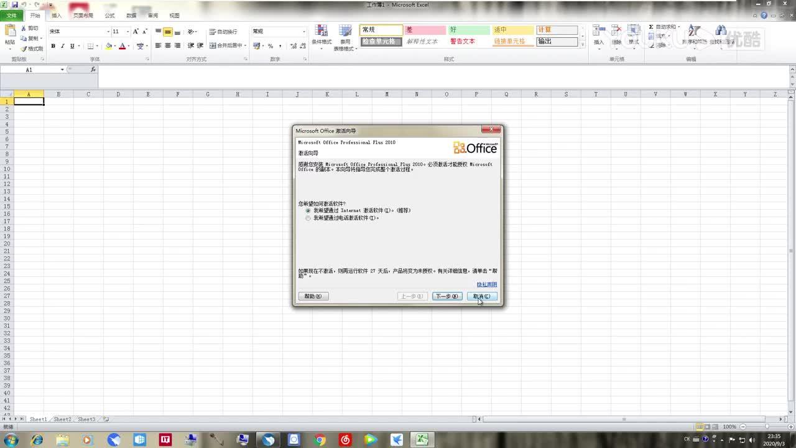Click the 下一步 button in activation wizard
This screenshot has width=796, height=448.
[x=446, y=296]
